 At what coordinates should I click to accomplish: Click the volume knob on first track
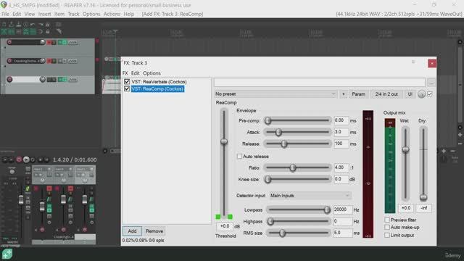(x=42, y=42)
